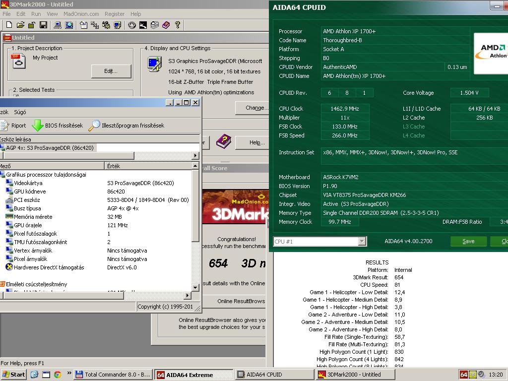This screenshot has width=508, height=381.
Task: Click Chrome icon in quick launch
Action: click(58, 375)
